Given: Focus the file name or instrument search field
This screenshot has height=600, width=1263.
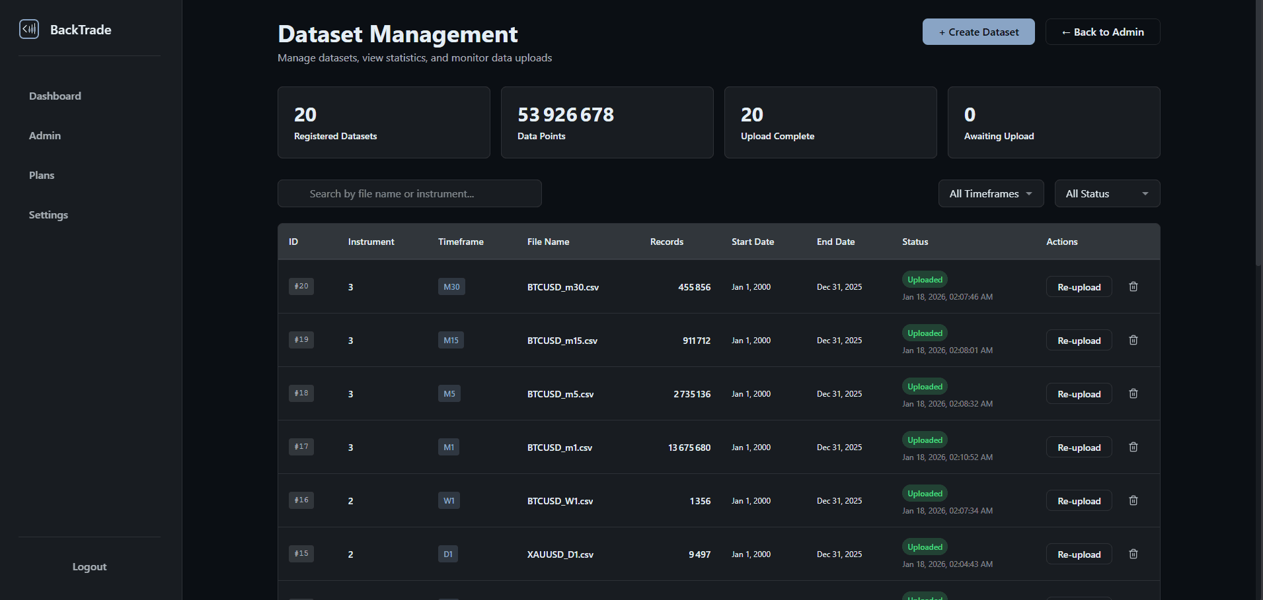Looking at the screenshot, I should click(x=410, y=193).
